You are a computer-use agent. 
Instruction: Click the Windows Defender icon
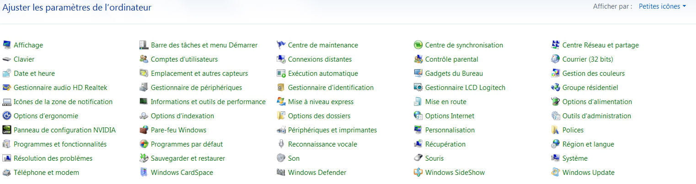coord(281,173)
